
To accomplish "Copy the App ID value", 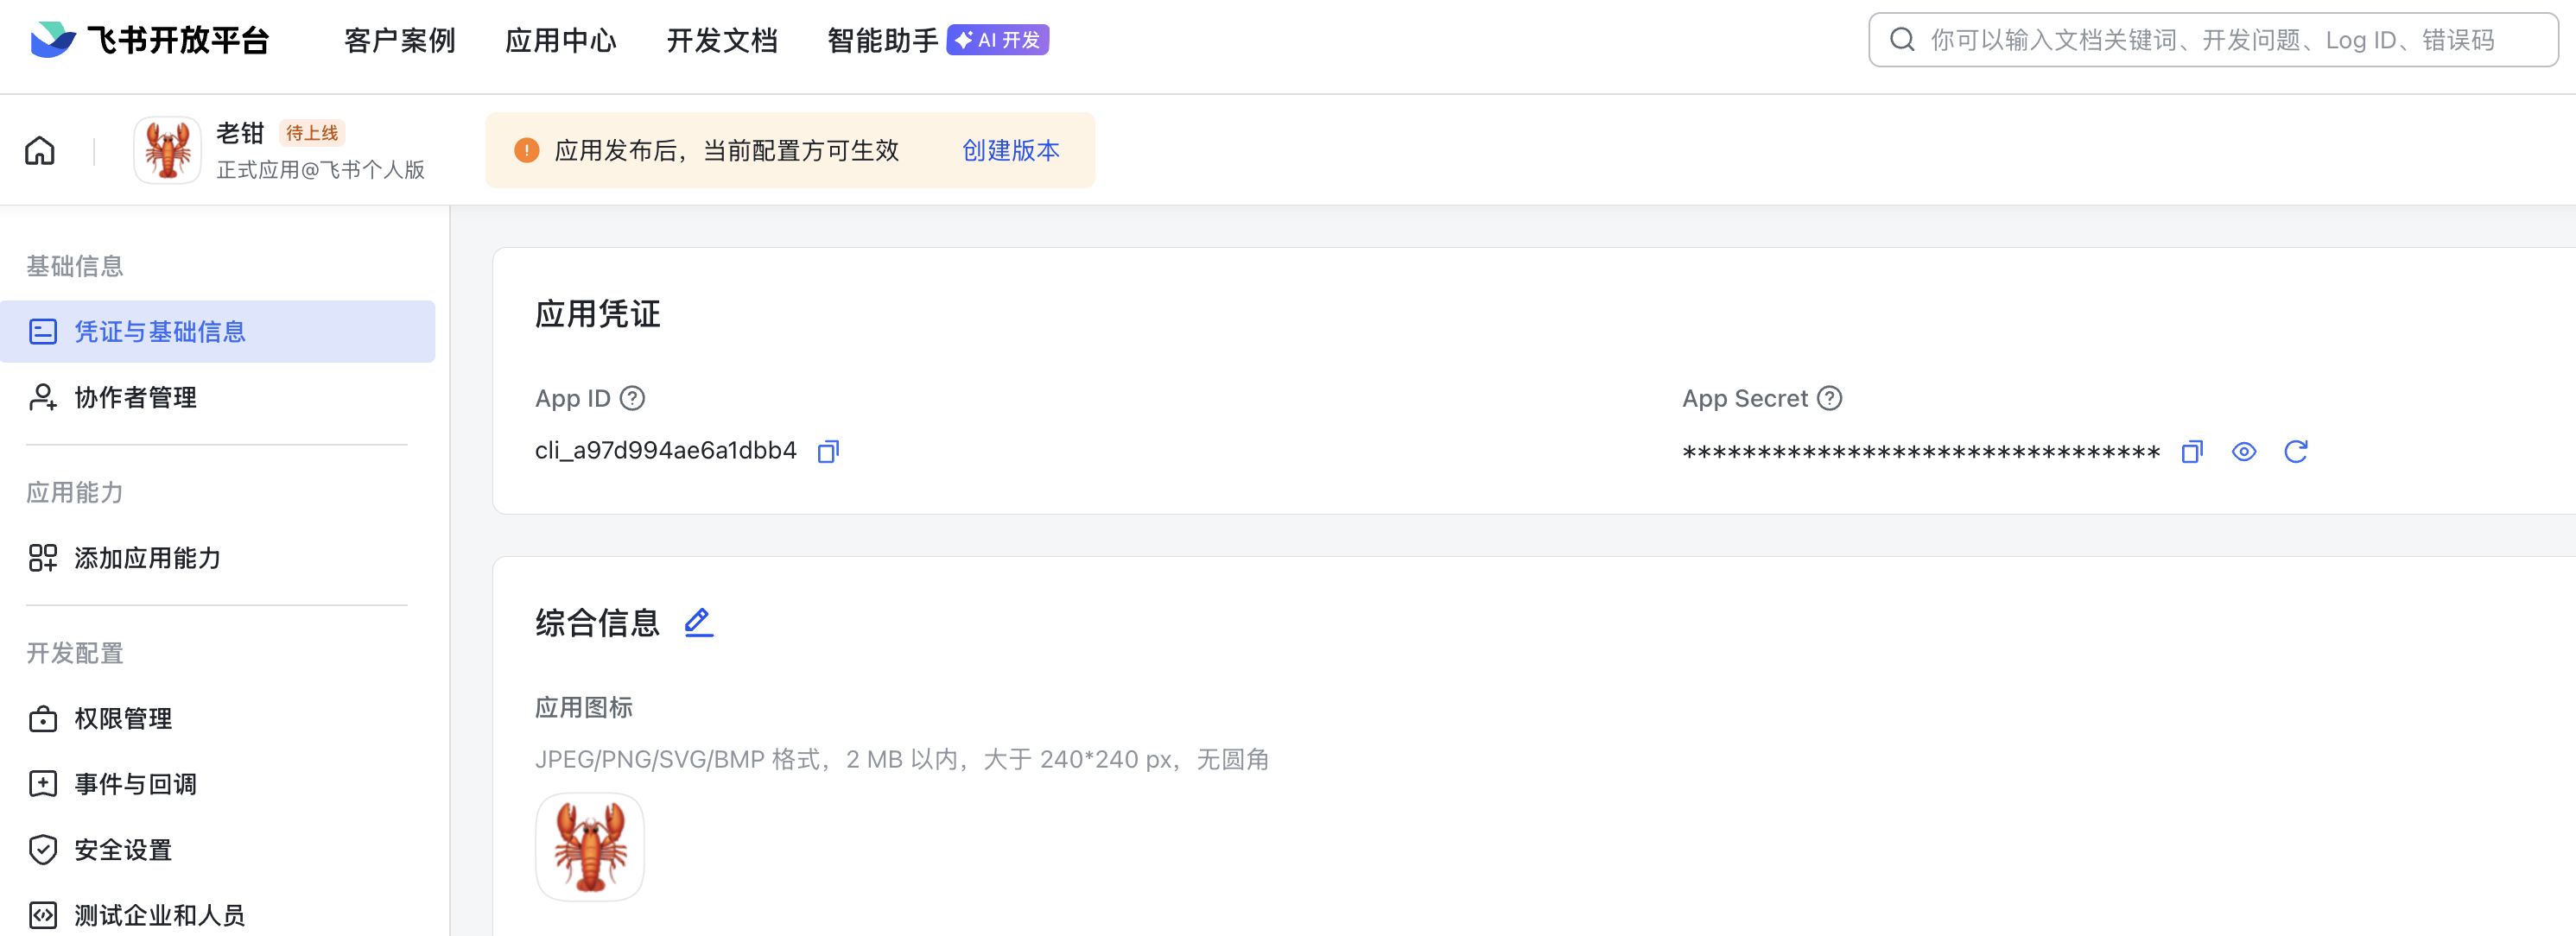I will coord(828,452).
